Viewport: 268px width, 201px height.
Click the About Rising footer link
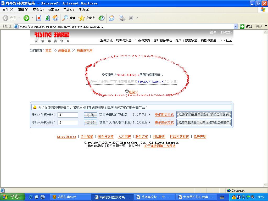(66, 137)
